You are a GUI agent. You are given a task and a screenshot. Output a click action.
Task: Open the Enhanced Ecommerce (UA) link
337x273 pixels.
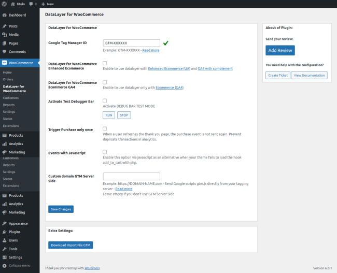coord(169,68)
